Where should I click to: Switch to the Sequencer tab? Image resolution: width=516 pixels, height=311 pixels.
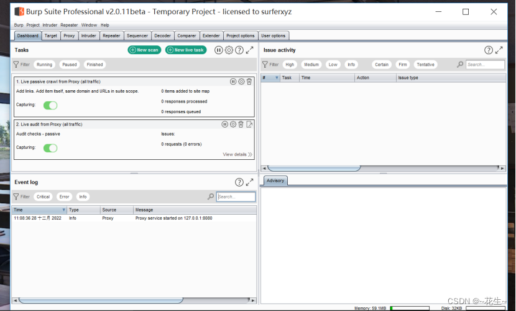137,35
